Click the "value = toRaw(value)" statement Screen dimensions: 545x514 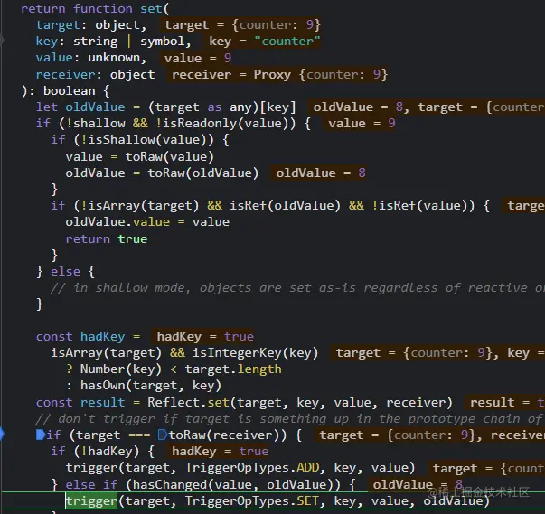pos(140,156)
